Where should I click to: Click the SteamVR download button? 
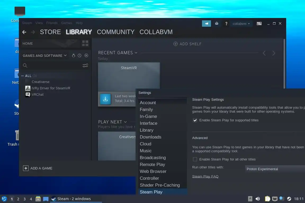tap(105, 99)
